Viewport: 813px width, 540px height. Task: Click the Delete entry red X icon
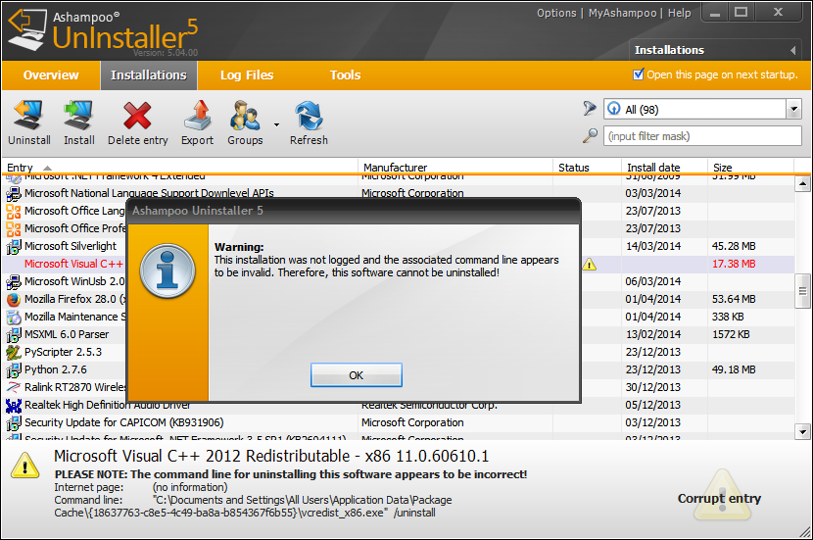[137, 116]
